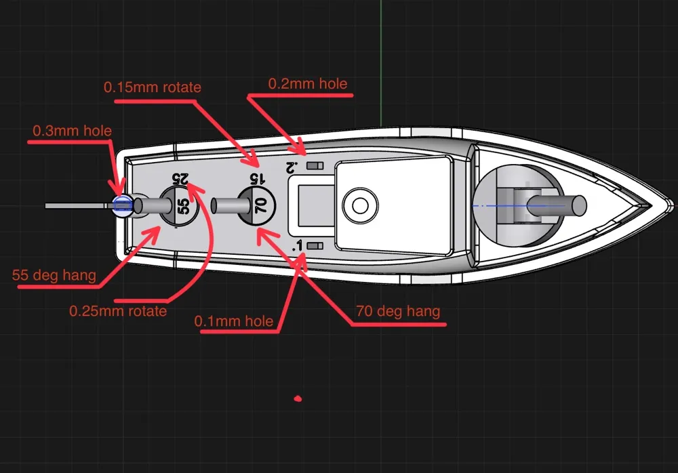Select the circular port on the hatch cover

click(x=361, y=205)
